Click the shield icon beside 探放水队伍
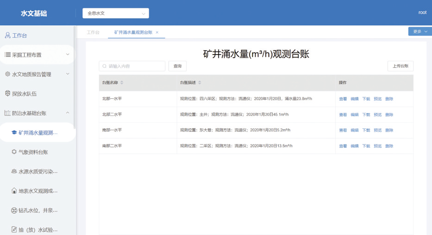This screenshot has width=432, height=235. pyautogui.click(x=7, y=93)
